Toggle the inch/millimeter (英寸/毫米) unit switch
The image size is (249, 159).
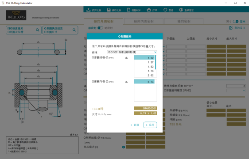coord(236,21)
